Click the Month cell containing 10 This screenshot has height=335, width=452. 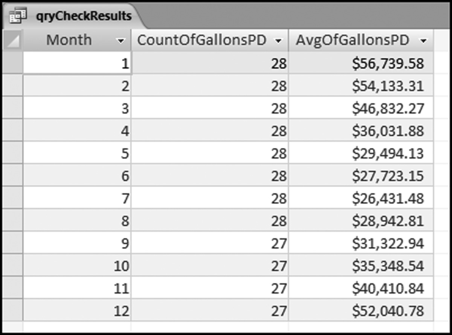(x=77, y=266)
